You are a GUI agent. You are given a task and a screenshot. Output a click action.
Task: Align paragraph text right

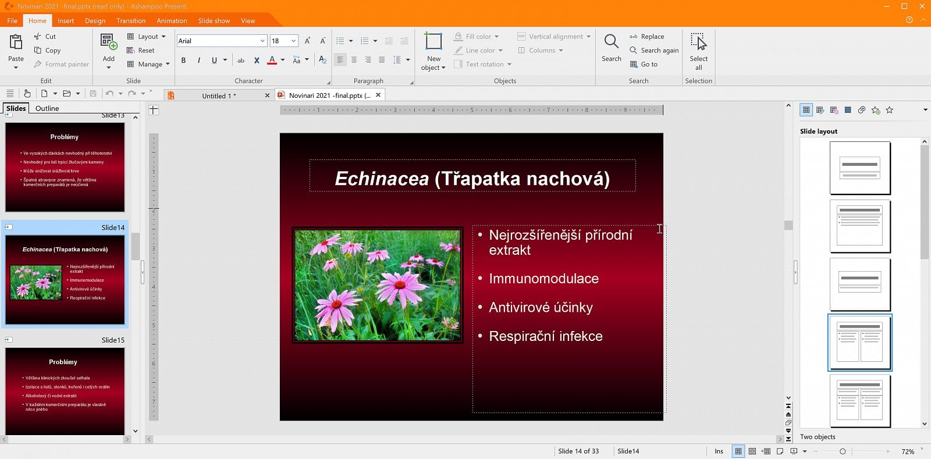coord(368,60)
